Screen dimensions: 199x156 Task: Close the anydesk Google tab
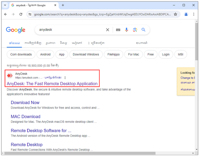[55, 5]
